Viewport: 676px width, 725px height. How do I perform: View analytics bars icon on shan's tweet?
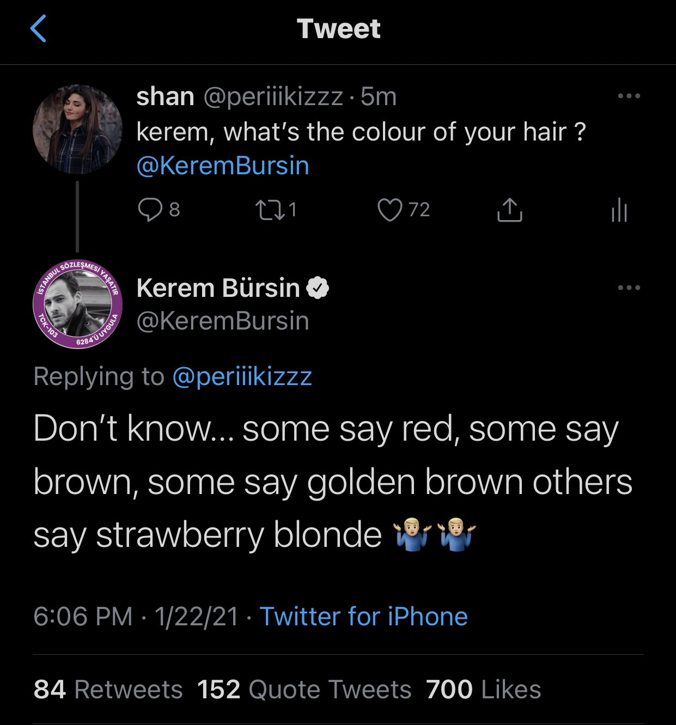pyautogui.click(x=619, y=210)
